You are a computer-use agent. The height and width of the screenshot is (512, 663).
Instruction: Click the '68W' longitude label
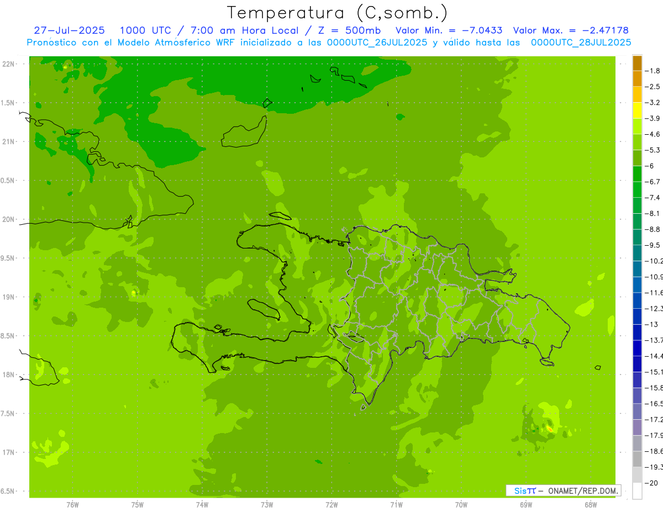591,505
